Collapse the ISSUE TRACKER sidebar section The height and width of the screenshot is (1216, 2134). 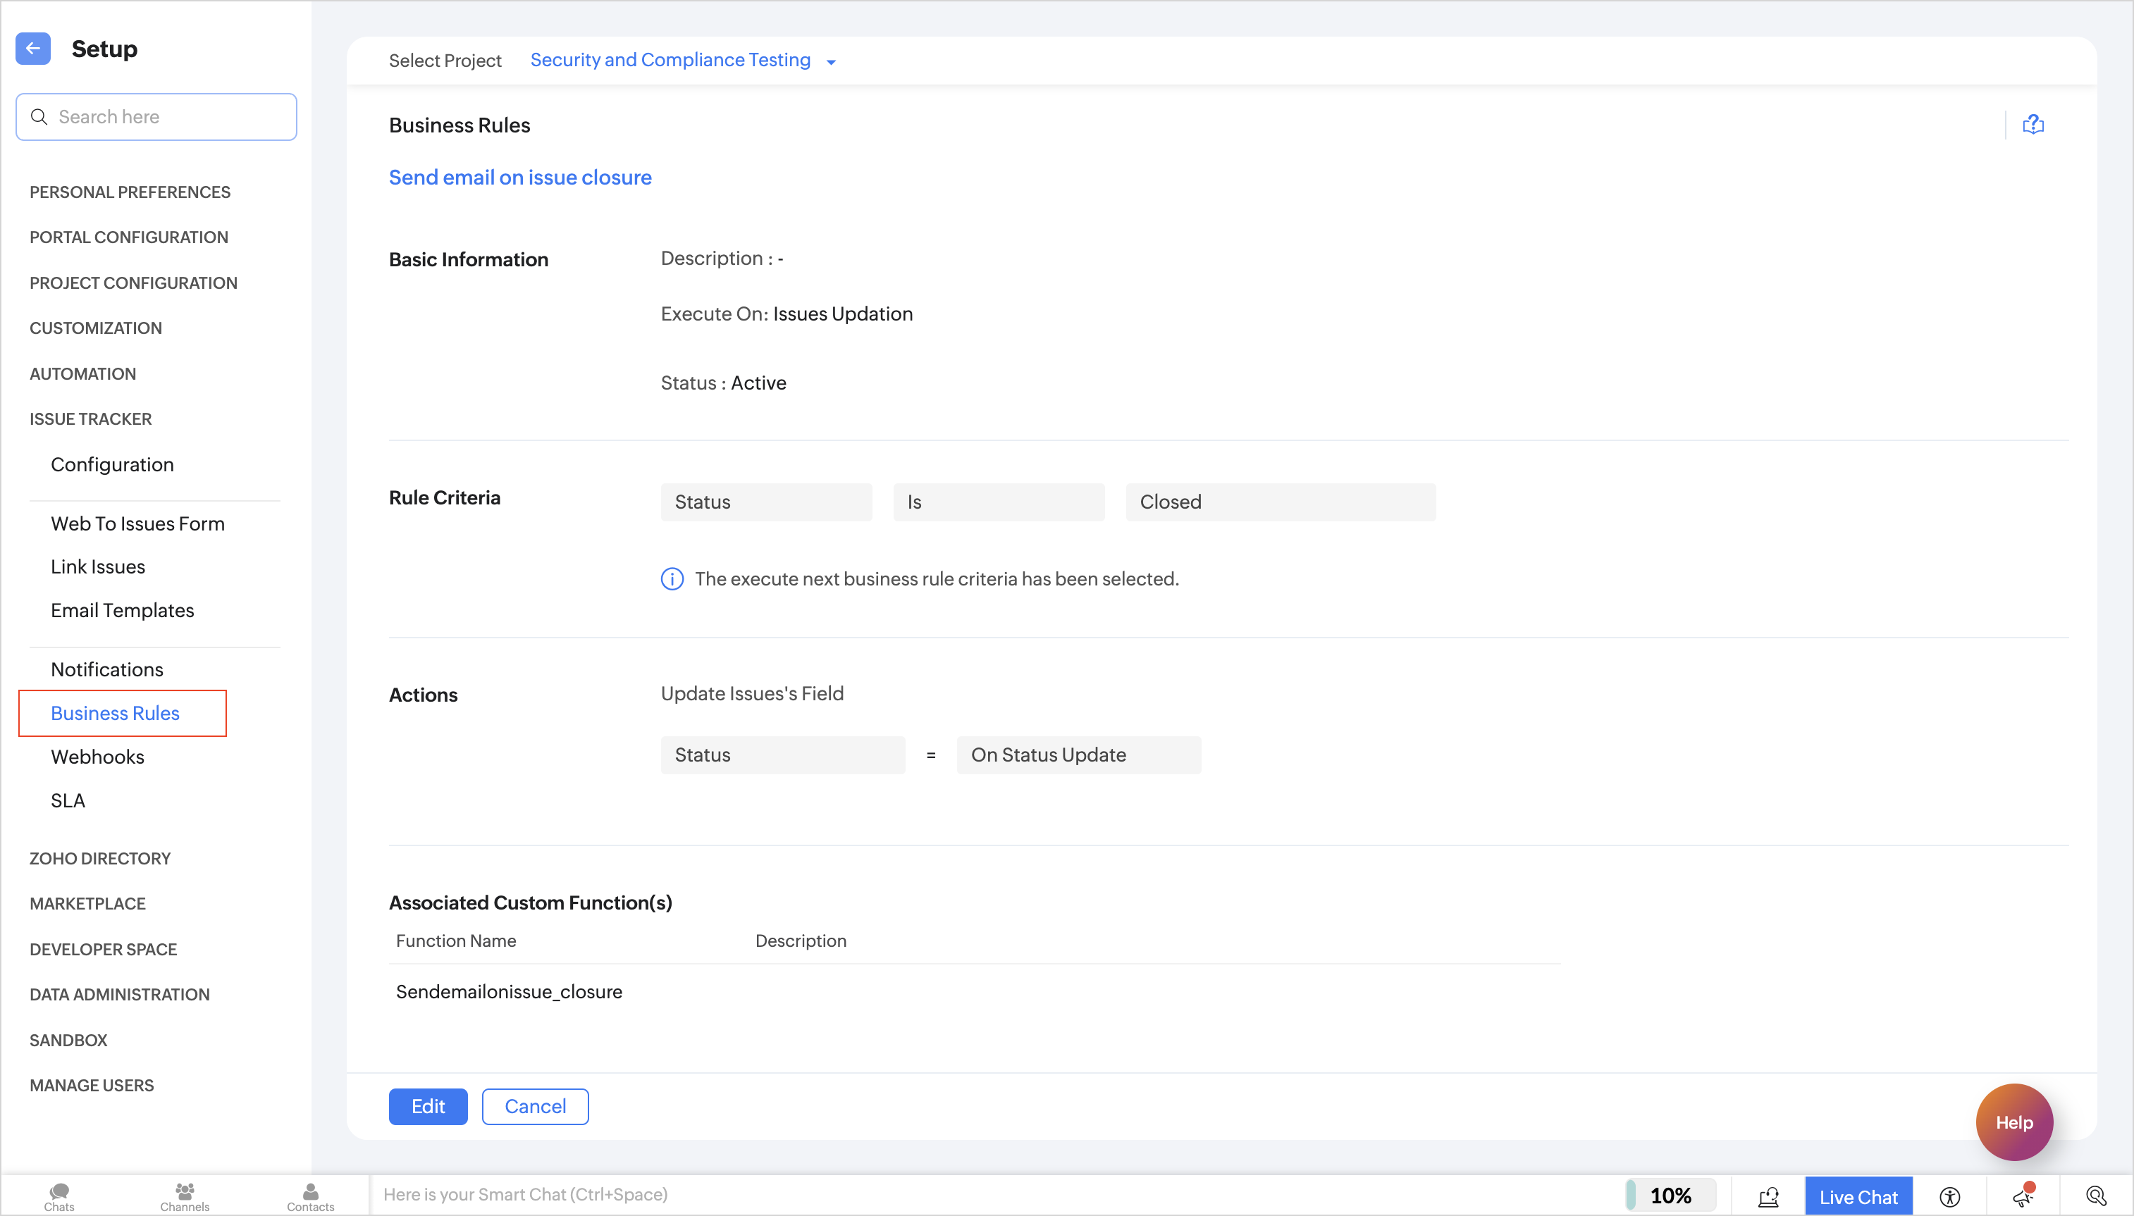click(x=90, y=419)
